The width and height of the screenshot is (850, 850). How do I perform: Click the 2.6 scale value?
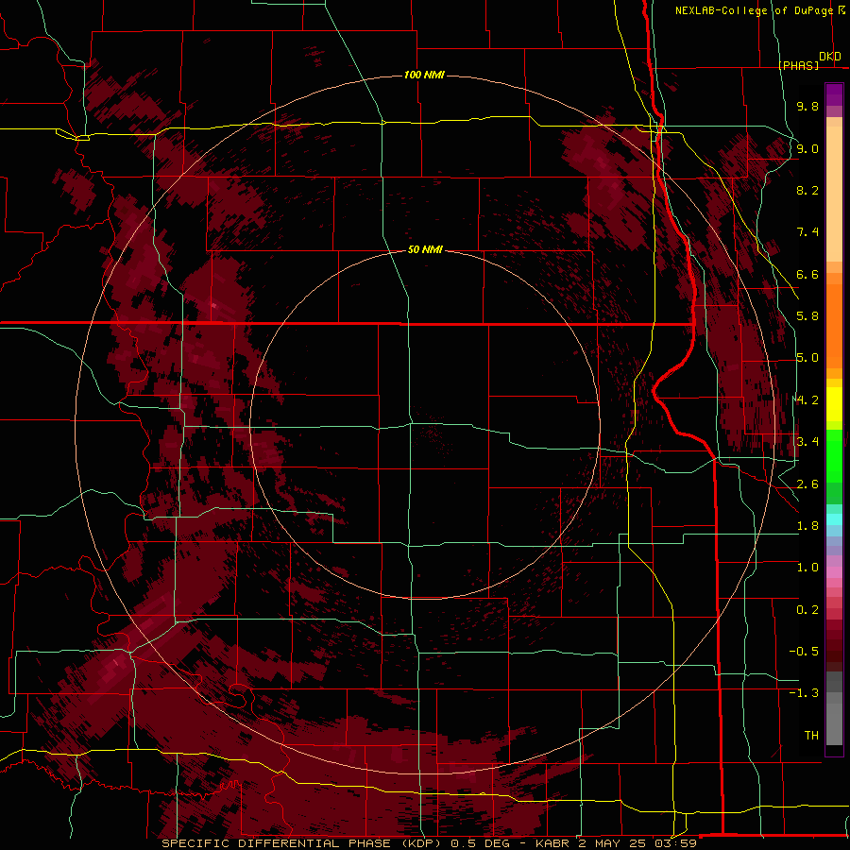pos(807,484)
